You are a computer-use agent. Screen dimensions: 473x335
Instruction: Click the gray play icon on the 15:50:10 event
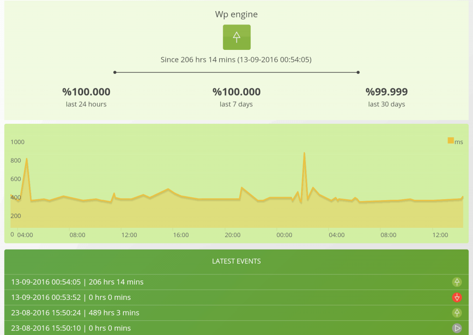(x=457, y=328)
